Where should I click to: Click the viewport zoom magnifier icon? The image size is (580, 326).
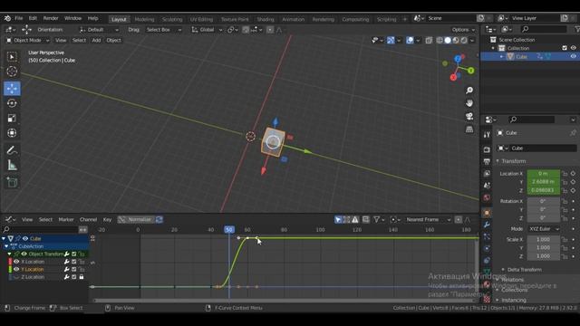(469, 91)
